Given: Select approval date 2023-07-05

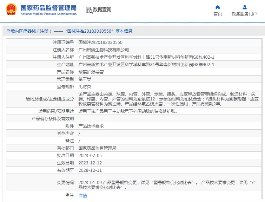Looking at the screenshot, I should pos(90,156).
